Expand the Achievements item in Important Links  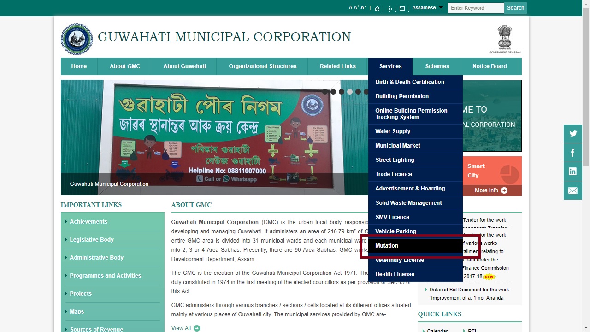(x=88, y=222)
